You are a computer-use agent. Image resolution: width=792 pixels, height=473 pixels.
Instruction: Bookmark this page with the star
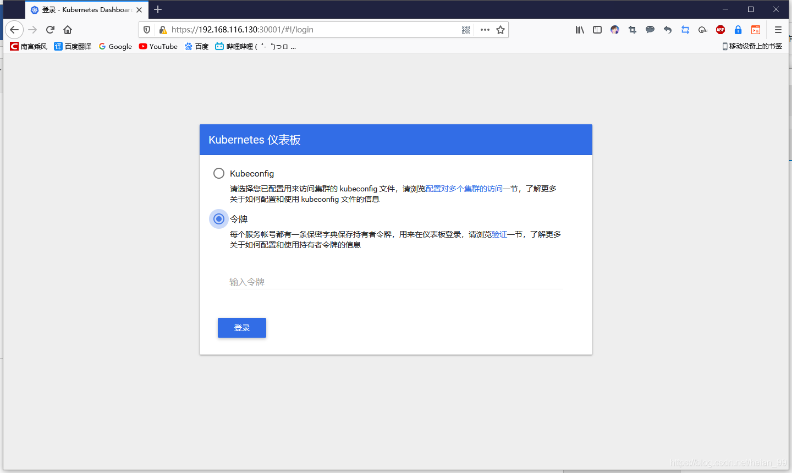[x=501, y=30]
